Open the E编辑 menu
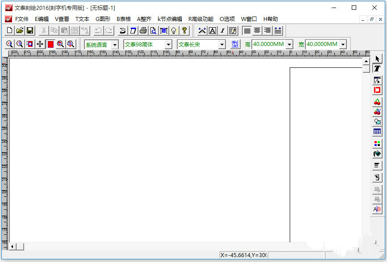The height and width of the screenshot is (262, 387). tap(42, 19)
